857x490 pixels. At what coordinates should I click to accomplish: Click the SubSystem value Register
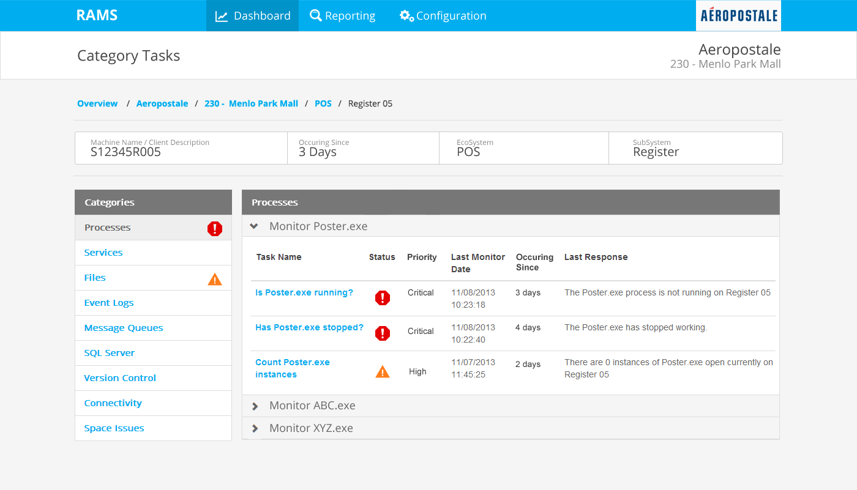point(656,152)
